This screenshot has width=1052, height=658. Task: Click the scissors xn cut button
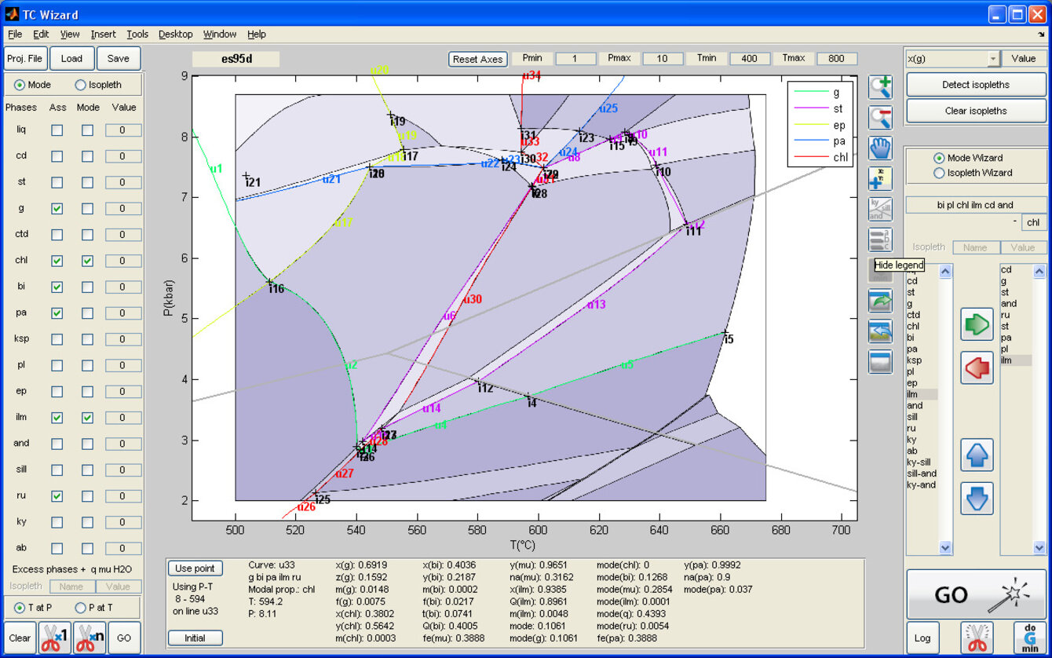(x=89, y=638)
